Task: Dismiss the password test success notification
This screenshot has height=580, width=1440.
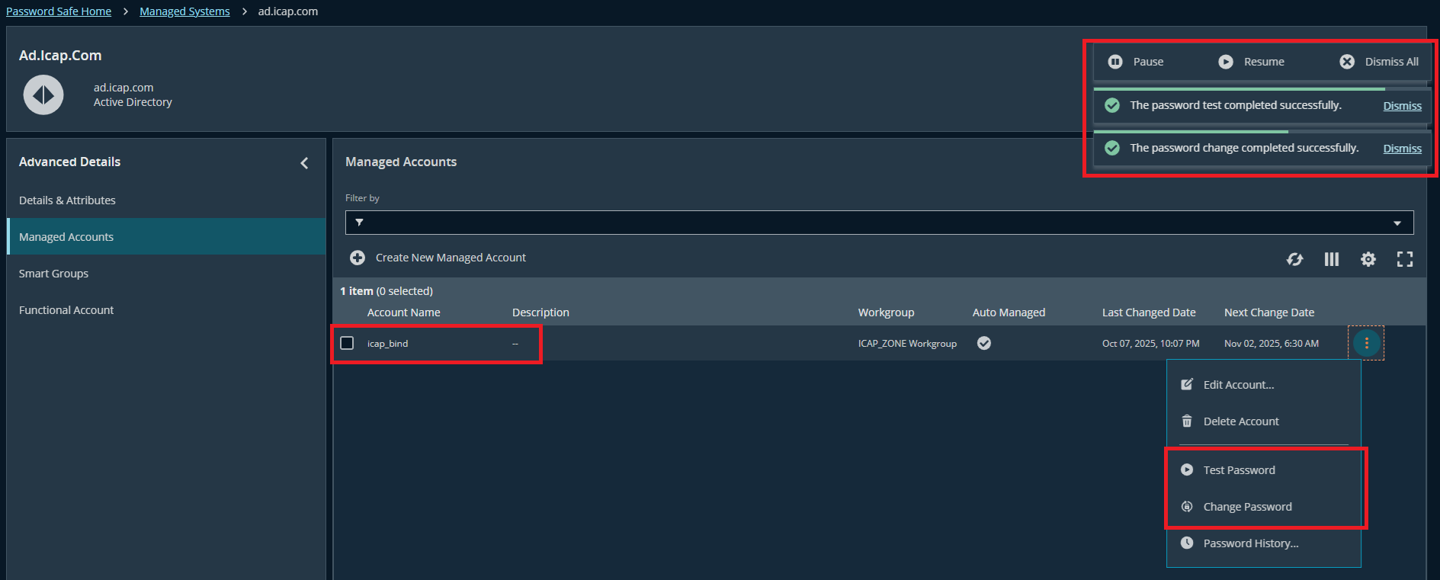Action: (x=1402, y=106)
